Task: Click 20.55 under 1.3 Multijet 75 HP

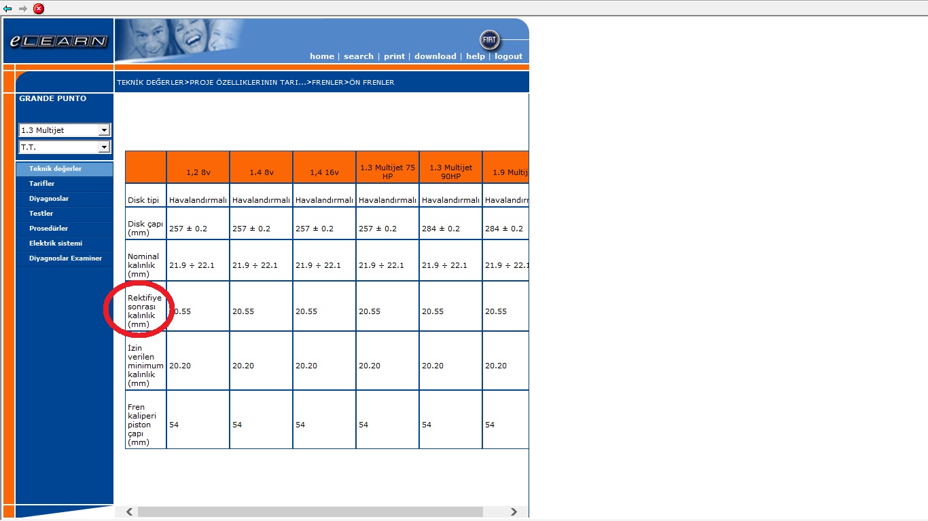Action: tap(370, 311)
